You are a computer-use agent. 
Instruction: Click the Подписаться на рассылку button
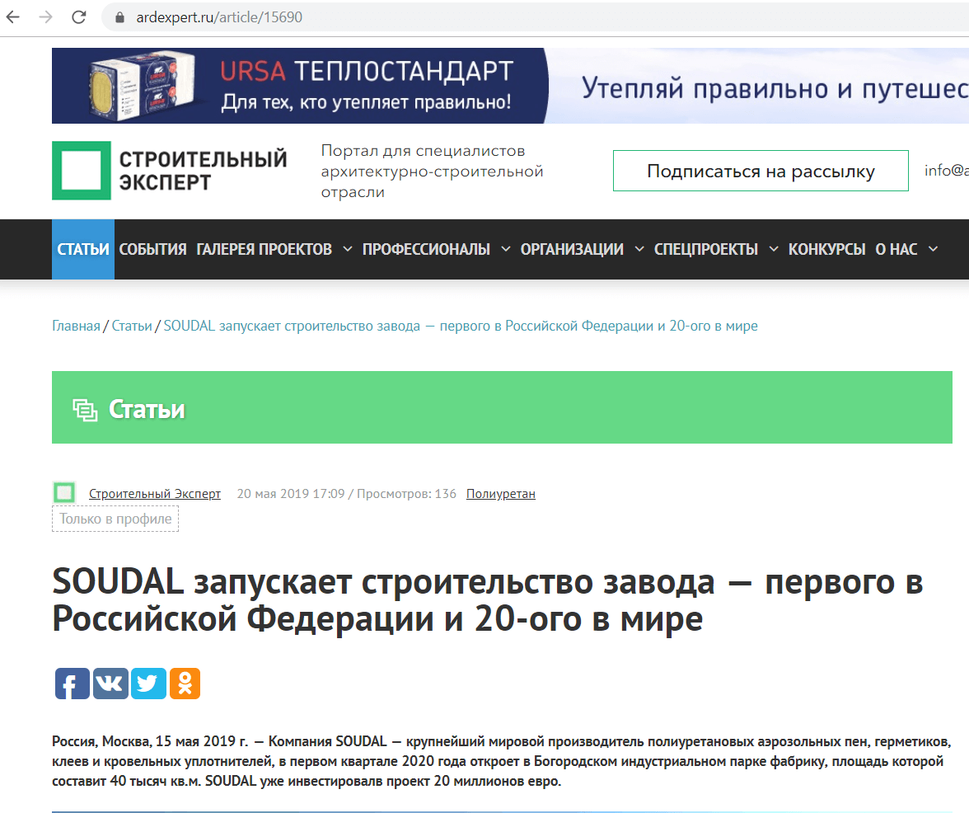pos(761,171)
